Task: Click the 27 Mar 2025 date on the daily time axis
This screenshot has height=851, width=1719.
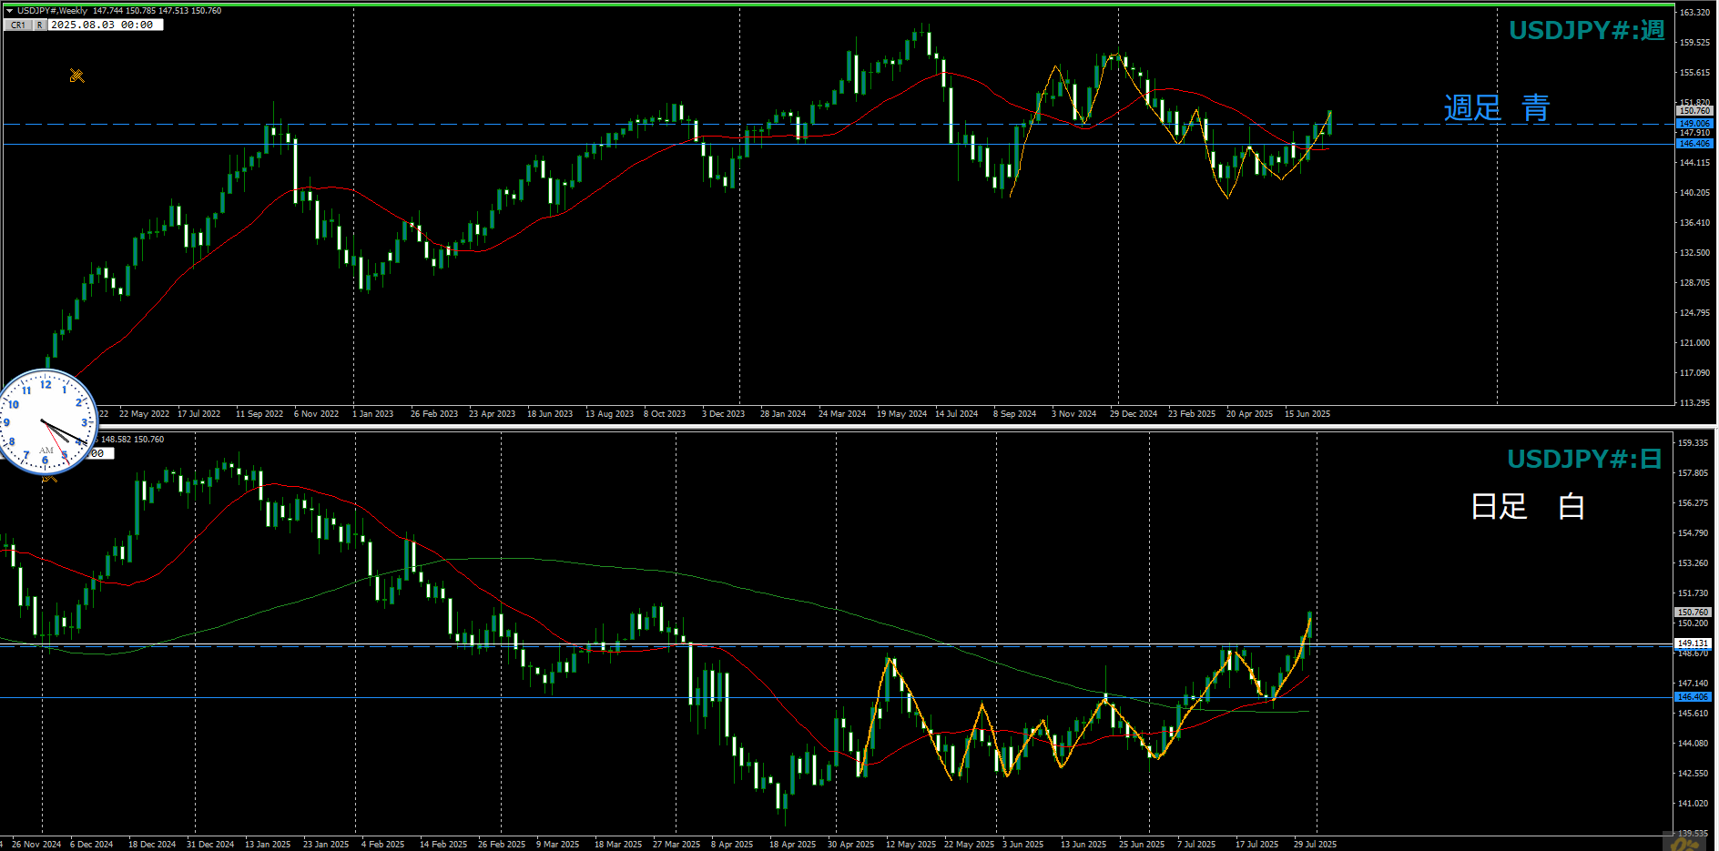Action: 676,845
